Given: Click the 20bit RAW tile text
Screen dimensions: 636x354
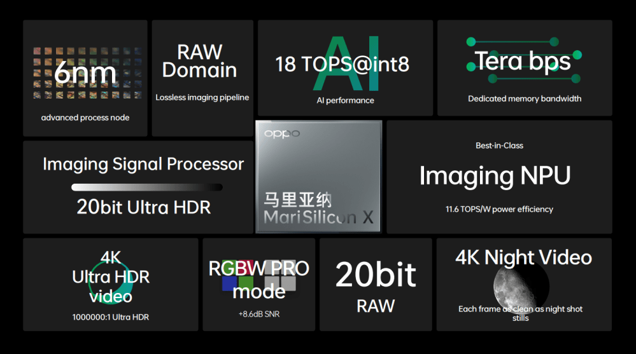Looking at the screenshot, I should [376, 286].
